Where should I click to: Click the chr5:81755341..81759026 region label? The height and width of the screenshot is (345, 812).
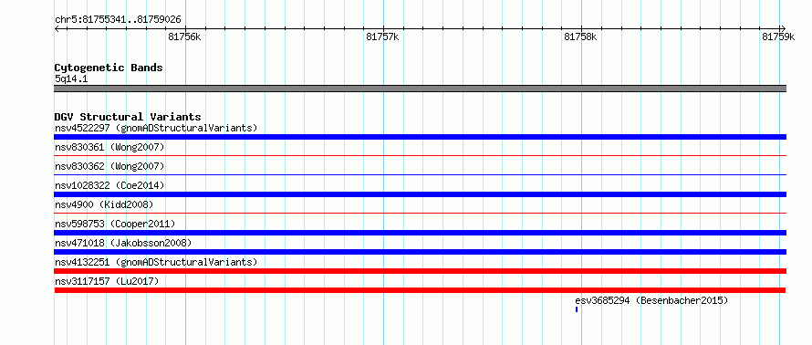(x=118, y=20)
